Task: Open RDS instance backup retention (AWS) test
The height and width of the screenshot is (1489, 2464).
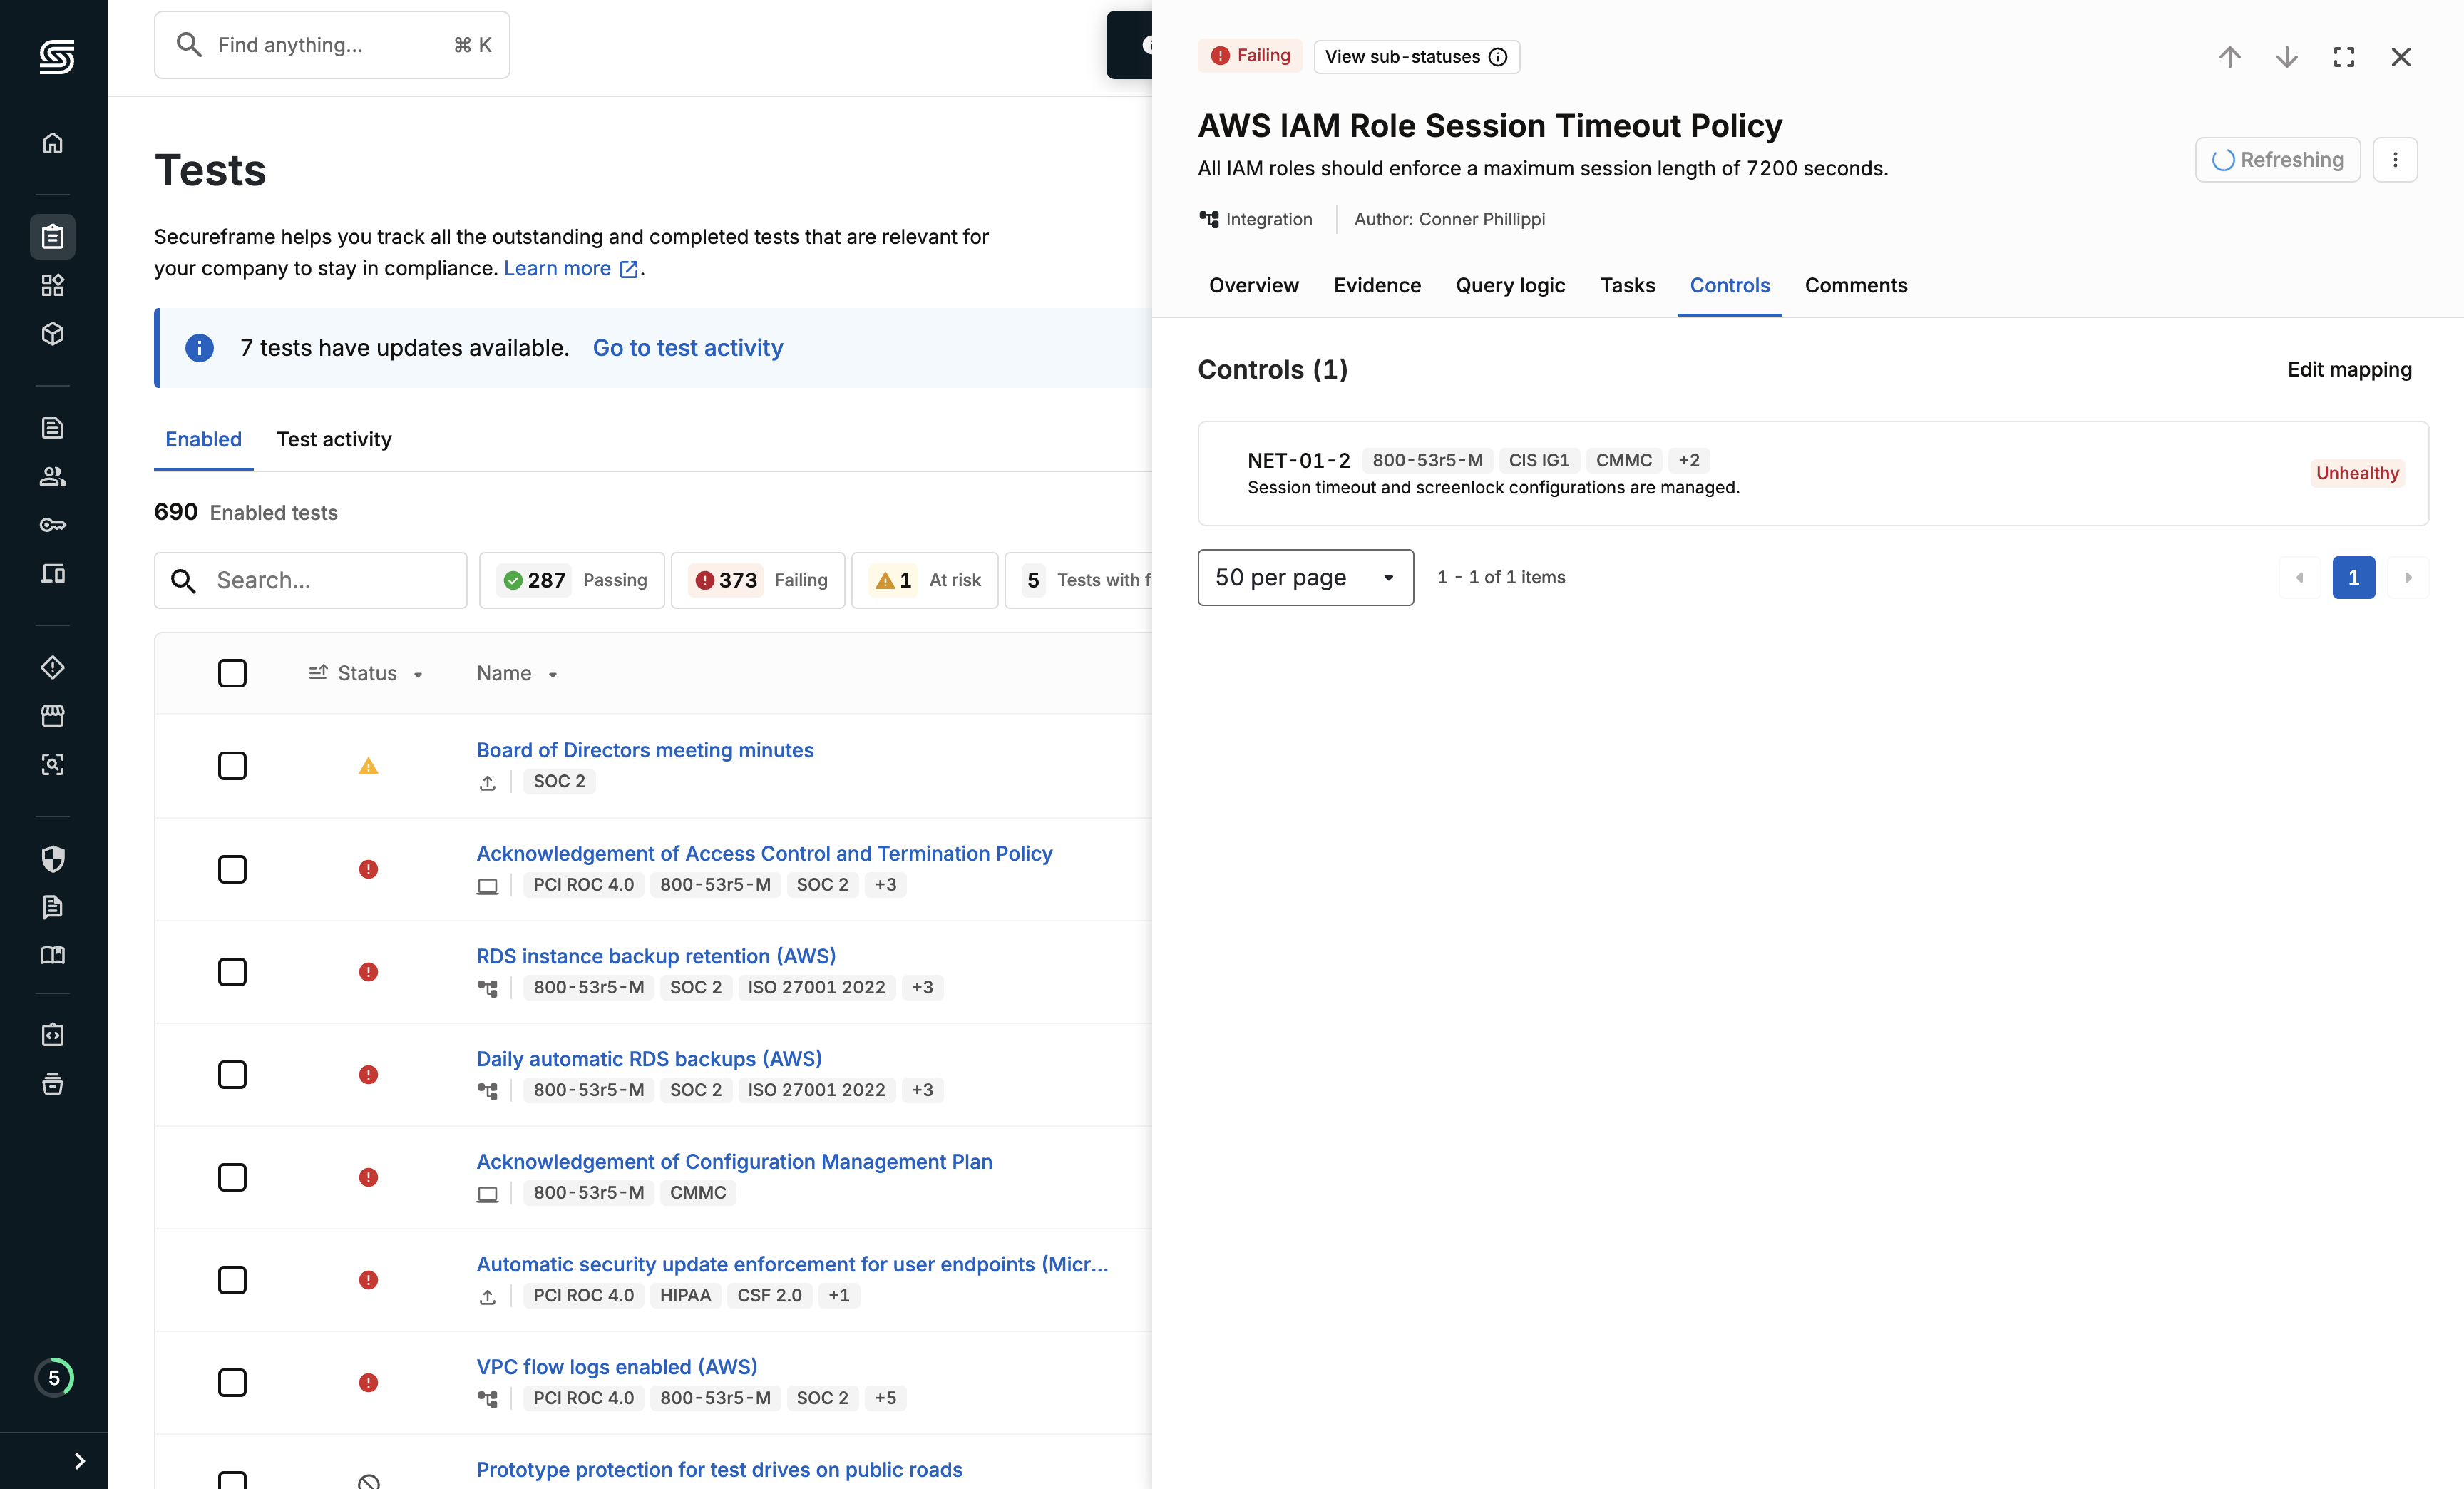Action: [656, 956]
